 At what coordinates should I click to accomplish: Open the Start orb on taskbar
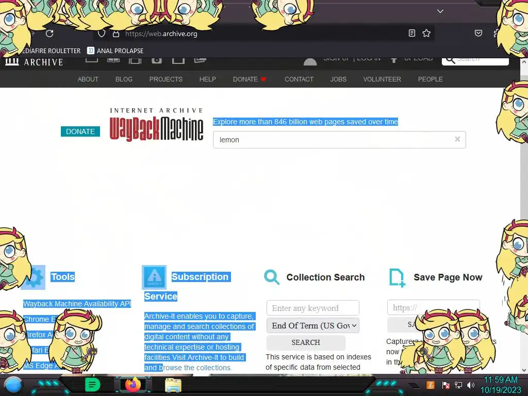click(13, 386)
